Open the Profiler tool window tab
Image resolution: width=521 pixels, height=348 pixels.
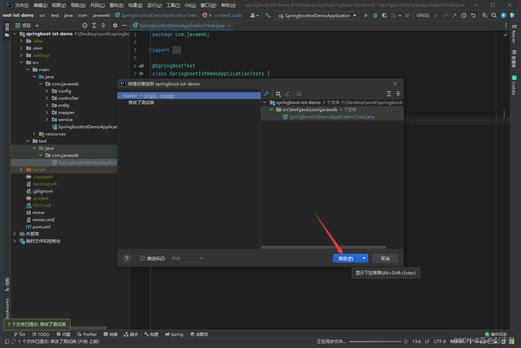click(87, 334)
